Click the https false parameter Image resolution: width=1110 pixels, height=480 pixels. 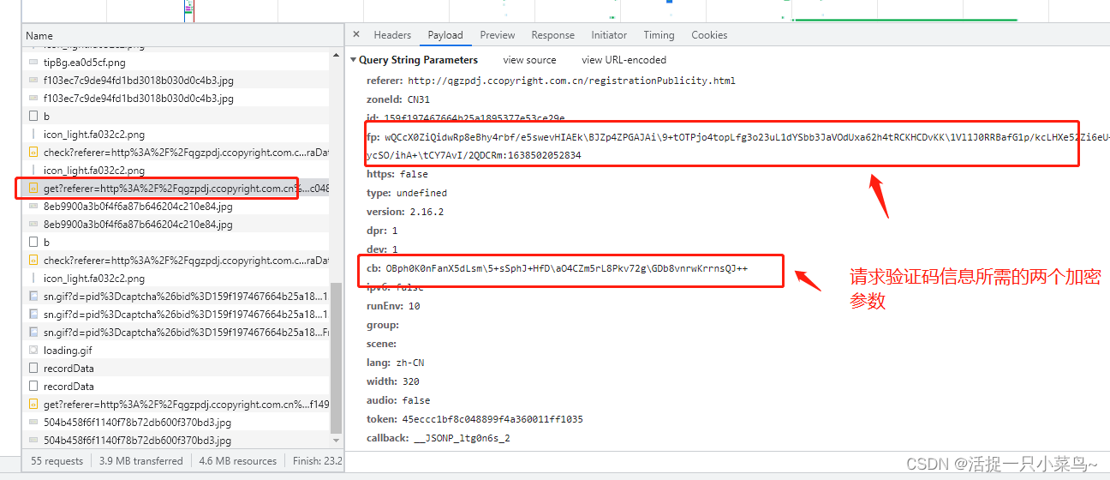[x=397, y=174]
